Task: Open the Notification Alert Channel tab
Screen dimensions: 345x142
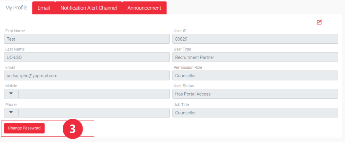Action: point(89,8)
